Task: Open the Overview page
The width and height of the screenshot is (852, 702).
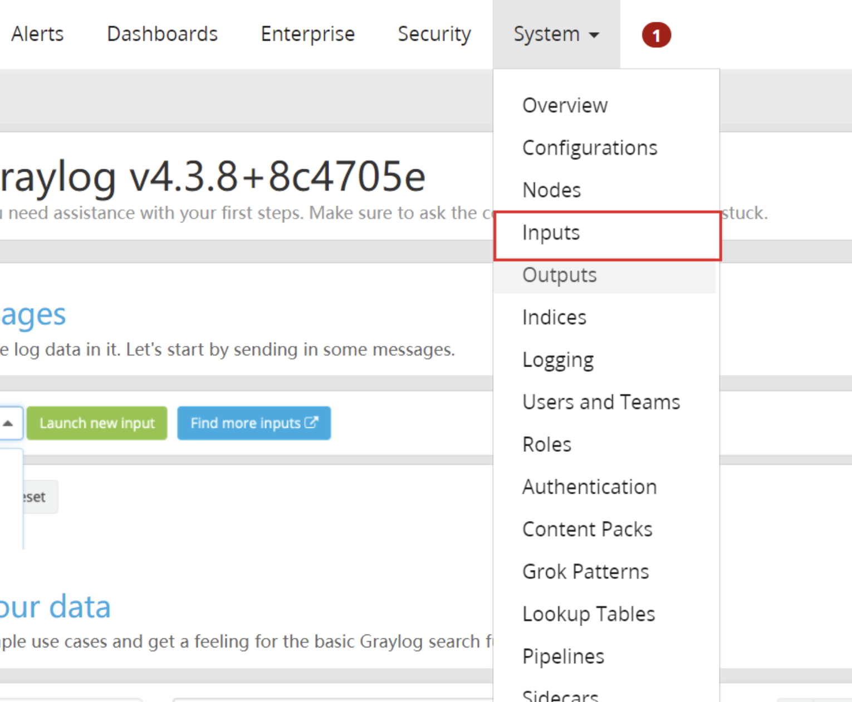Action: (565, 105)
